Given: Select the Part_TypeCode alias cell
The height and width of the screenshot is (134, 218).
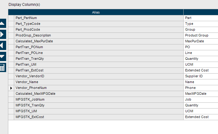Looking at the screenshot, I should click(x=98, y=24).
